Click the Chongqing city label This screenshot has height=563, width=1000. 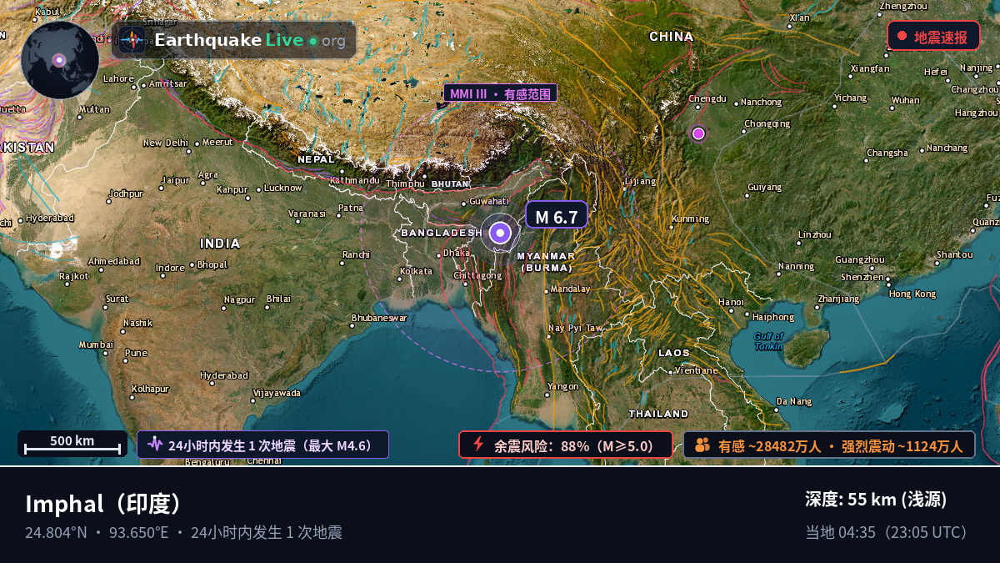[x=767, y=123]
